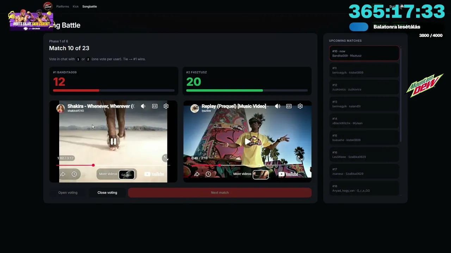Click the site logo in the navbar
The width and height of the screenshot is (451, 253).
(x=48, y=6)
